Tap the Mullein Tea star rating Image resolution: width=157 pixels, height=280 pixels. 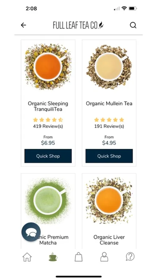point(109,120)
